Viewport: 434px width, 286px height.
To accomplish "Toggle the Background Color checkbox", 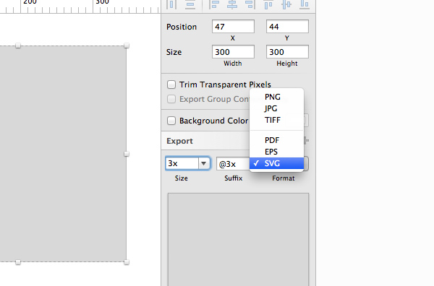I will pyautogui.click(x=171, y=121).
